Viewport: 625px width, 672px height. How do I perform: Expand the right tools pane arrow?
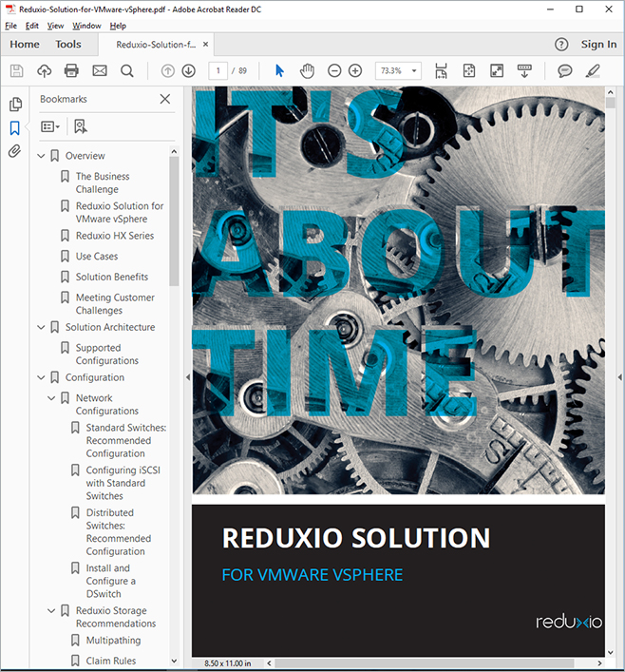pos(620,377)
